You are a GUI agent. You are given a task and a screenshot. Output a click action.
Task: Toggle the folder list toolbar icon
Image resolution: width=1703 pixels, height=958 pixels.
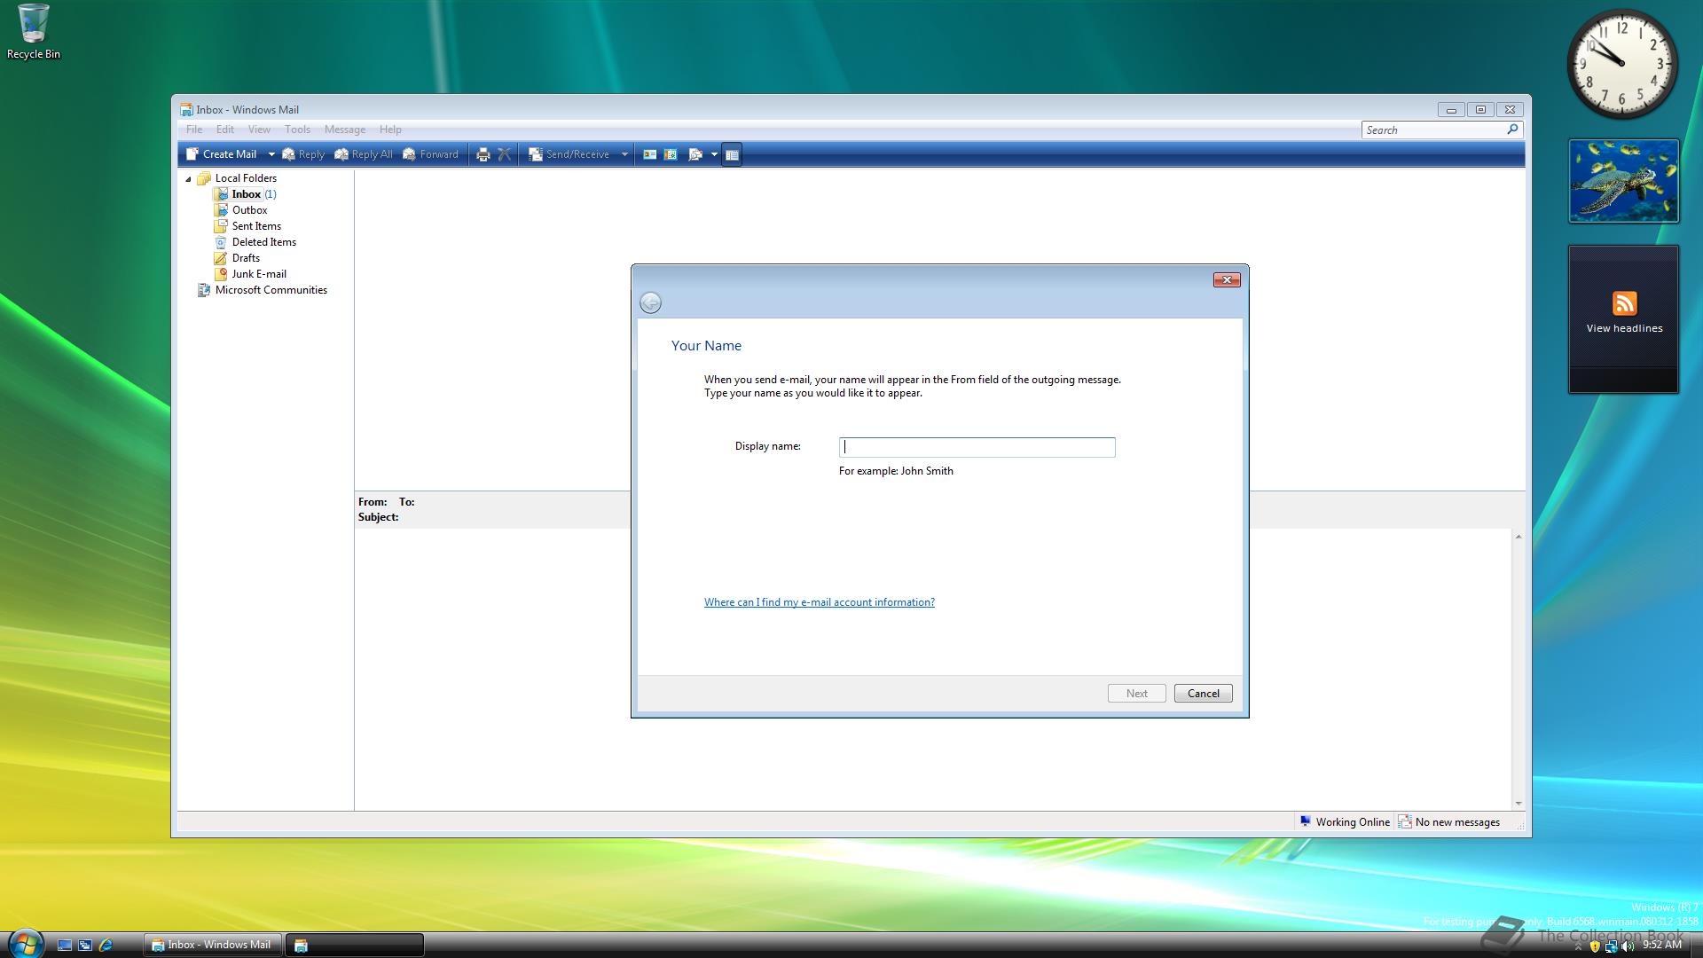coord(732,154)
